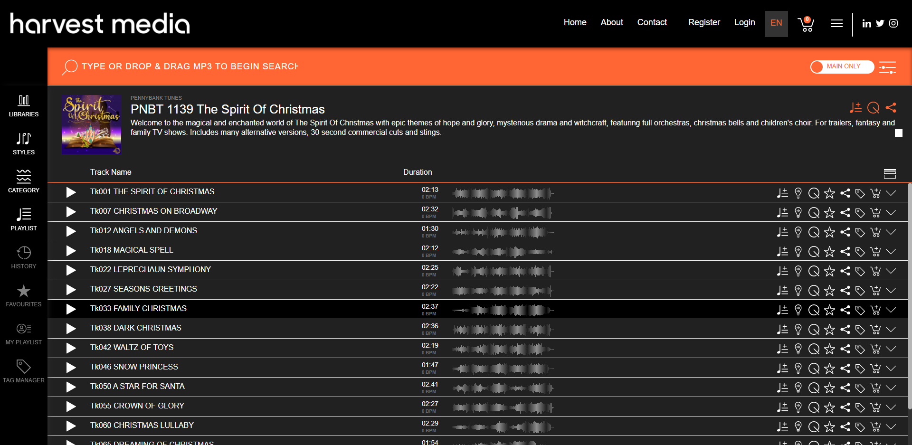Expand details for Tk007 Christmas On Broadway
Image resolution: width=912 pixels, height=445 pixels.
pyautogui.click(x=891, y=212)
